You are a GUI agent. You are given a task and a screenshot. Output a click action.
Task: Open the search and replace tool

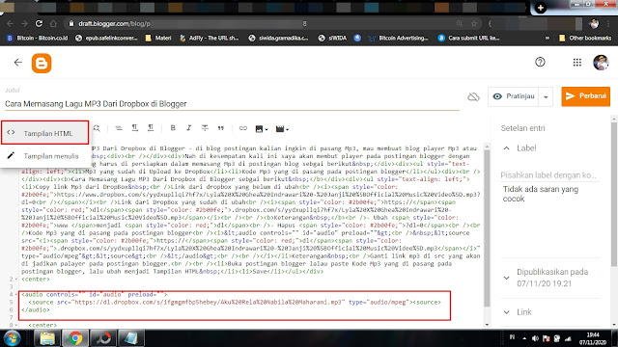[97, 128]
